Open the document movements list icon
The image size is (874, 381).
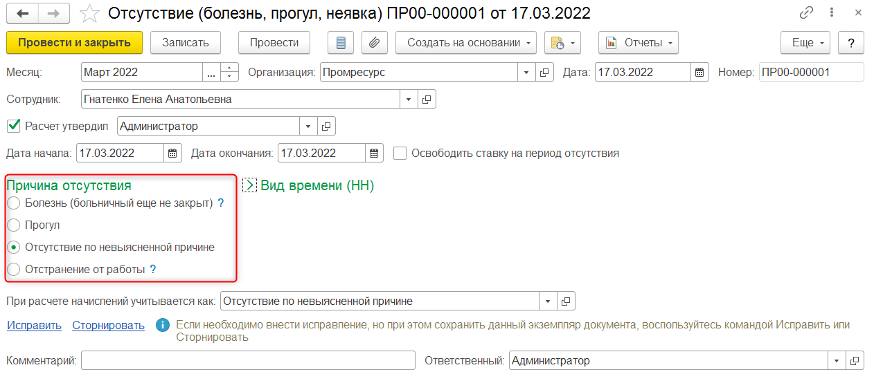click(340, 43)
